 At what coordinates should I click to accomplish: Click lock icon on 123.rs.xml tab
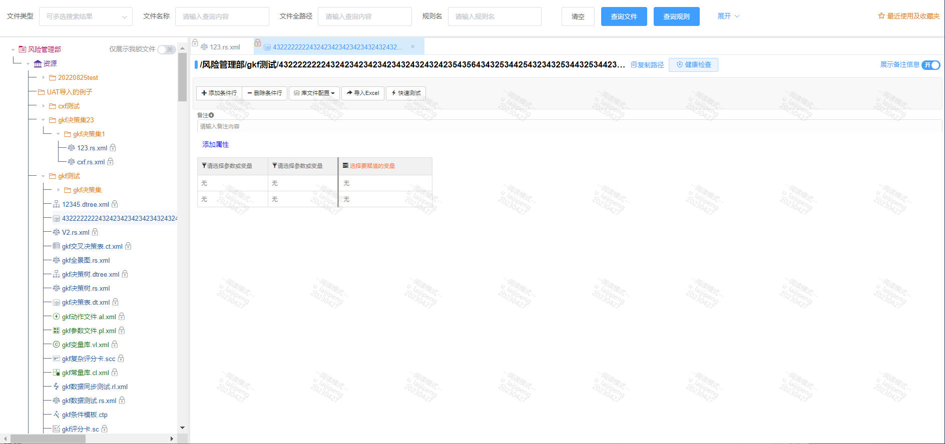pos(195,43)
